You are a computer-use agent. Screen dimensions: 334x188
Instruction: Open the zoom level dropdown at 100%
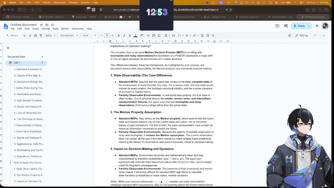tap(50, 36)
